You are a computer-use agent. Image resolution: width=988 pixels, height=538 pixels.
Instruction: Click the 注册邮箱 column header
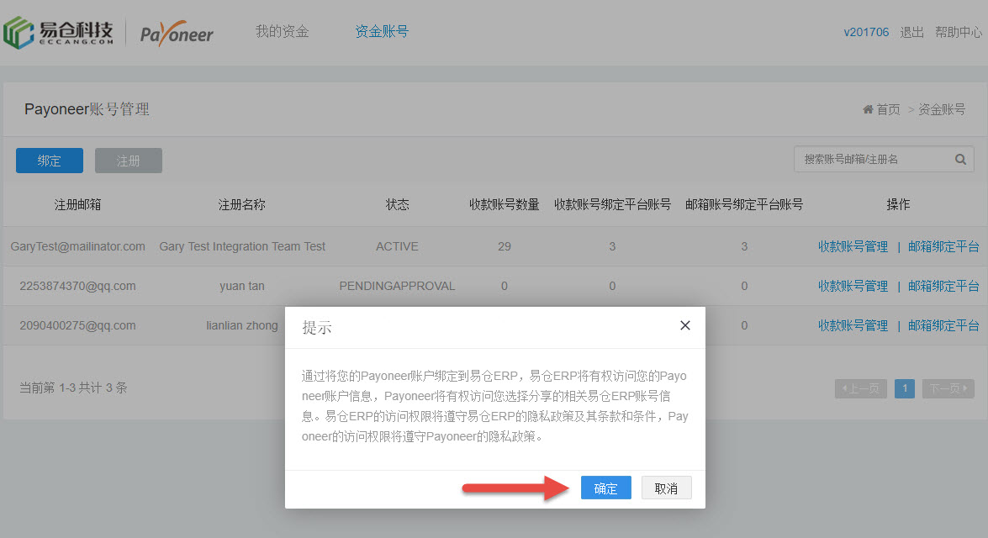77,205
